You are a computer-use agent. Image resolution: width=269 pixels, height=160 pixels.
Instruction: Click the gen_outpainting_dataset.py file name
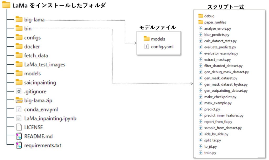[x=226, y=90]
